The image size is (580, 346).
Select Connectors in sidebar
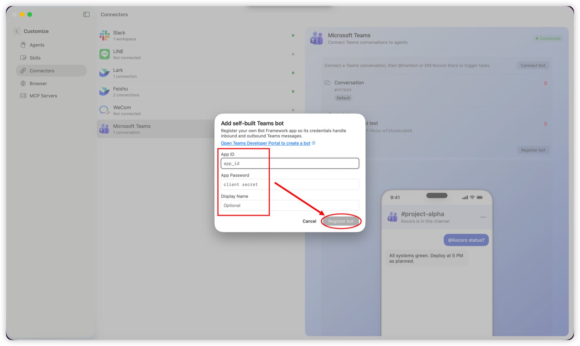point(51,70)
